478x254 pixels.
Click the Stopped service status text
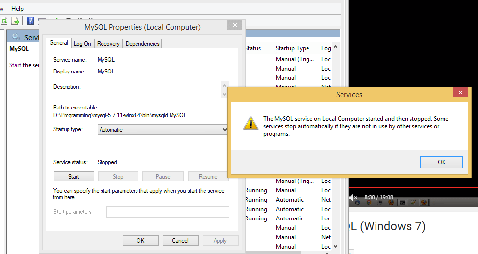coord(107,162)
